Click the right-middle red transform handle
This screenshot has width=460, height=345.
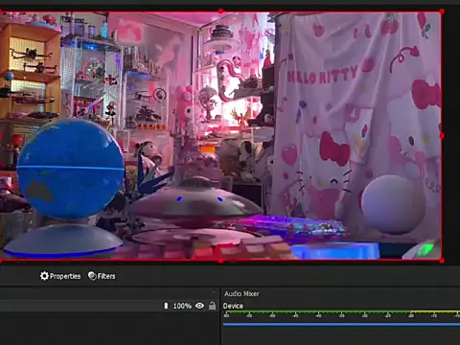(442, 136)
